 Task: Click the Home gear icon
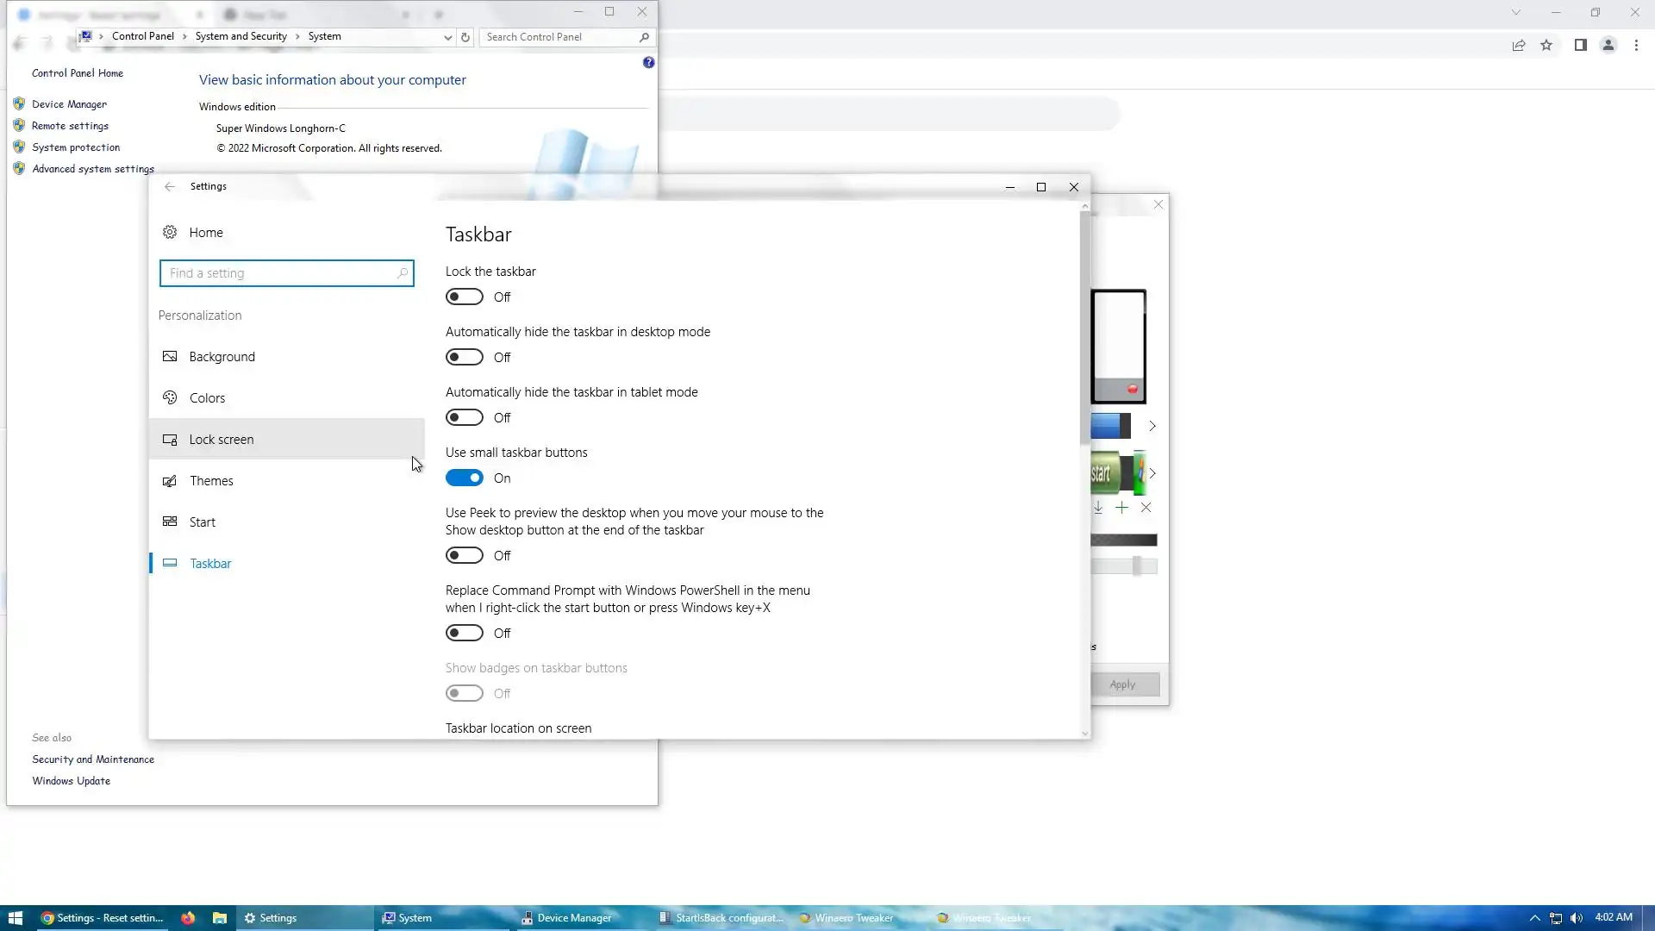(170, 232)
